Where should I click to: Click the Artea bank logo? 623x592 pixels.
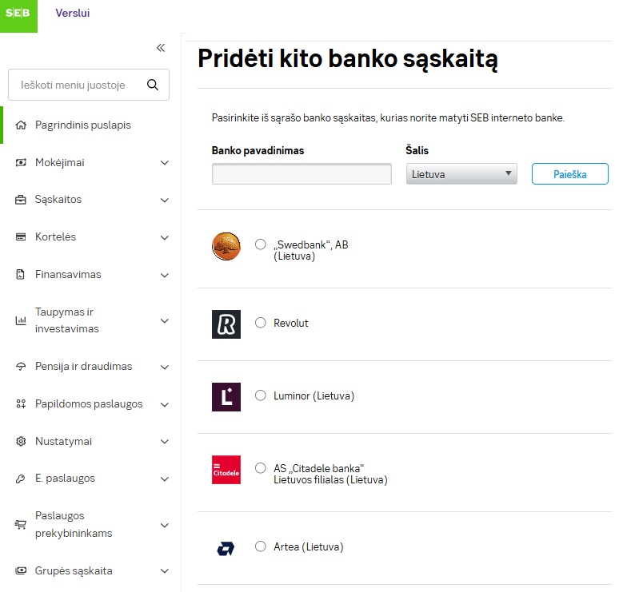coord(226,548)
